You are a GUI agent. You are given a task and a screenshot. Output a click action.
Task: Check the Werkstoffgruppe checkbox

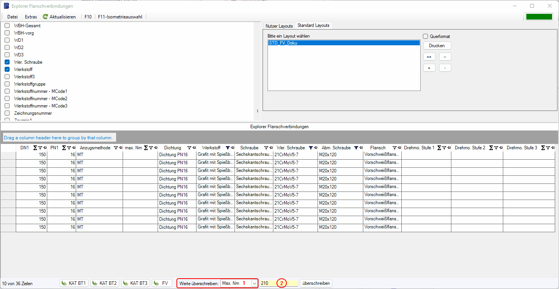(x=7, y=84)
